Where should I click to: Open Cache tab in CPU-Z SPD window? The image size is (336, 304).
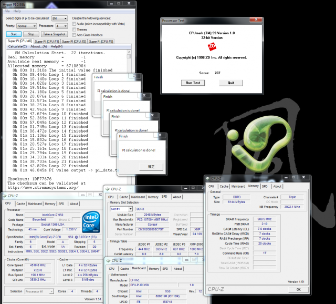(124, 197)
